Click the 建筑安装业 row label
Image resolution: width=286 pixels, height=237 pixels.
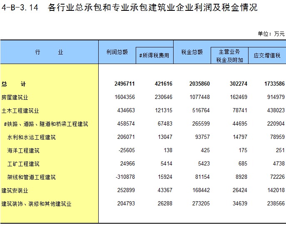tap(15, 190)
